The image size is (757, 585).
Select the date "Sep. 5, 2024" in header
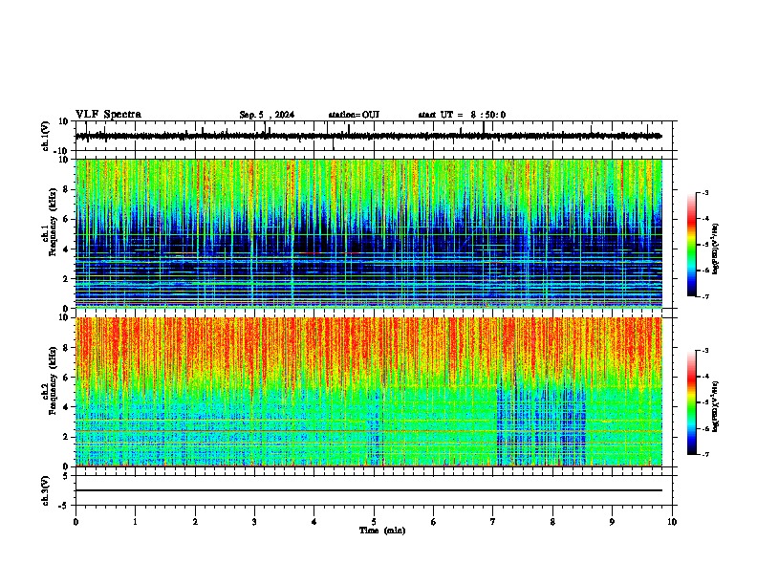pos(267,115)
